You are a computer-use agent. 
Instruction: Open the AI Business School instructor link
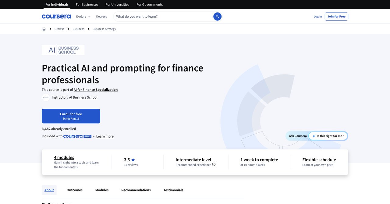coord(83,97)
